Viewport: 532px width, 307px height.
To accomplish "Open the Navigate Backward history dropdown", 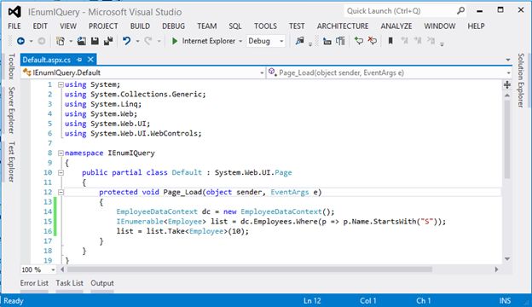I will coord(32,42).
